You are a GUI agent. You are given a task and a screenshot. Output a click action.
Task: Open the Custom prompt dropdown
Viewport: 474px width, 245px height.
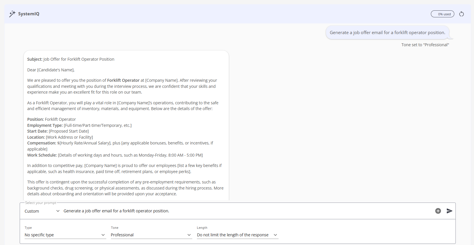click(x=42, y=211)
